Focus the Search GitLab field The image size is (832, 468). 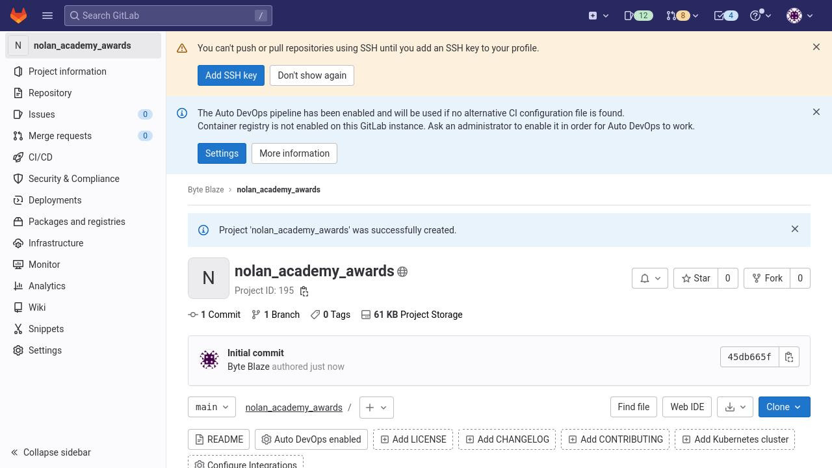(168, 16)
